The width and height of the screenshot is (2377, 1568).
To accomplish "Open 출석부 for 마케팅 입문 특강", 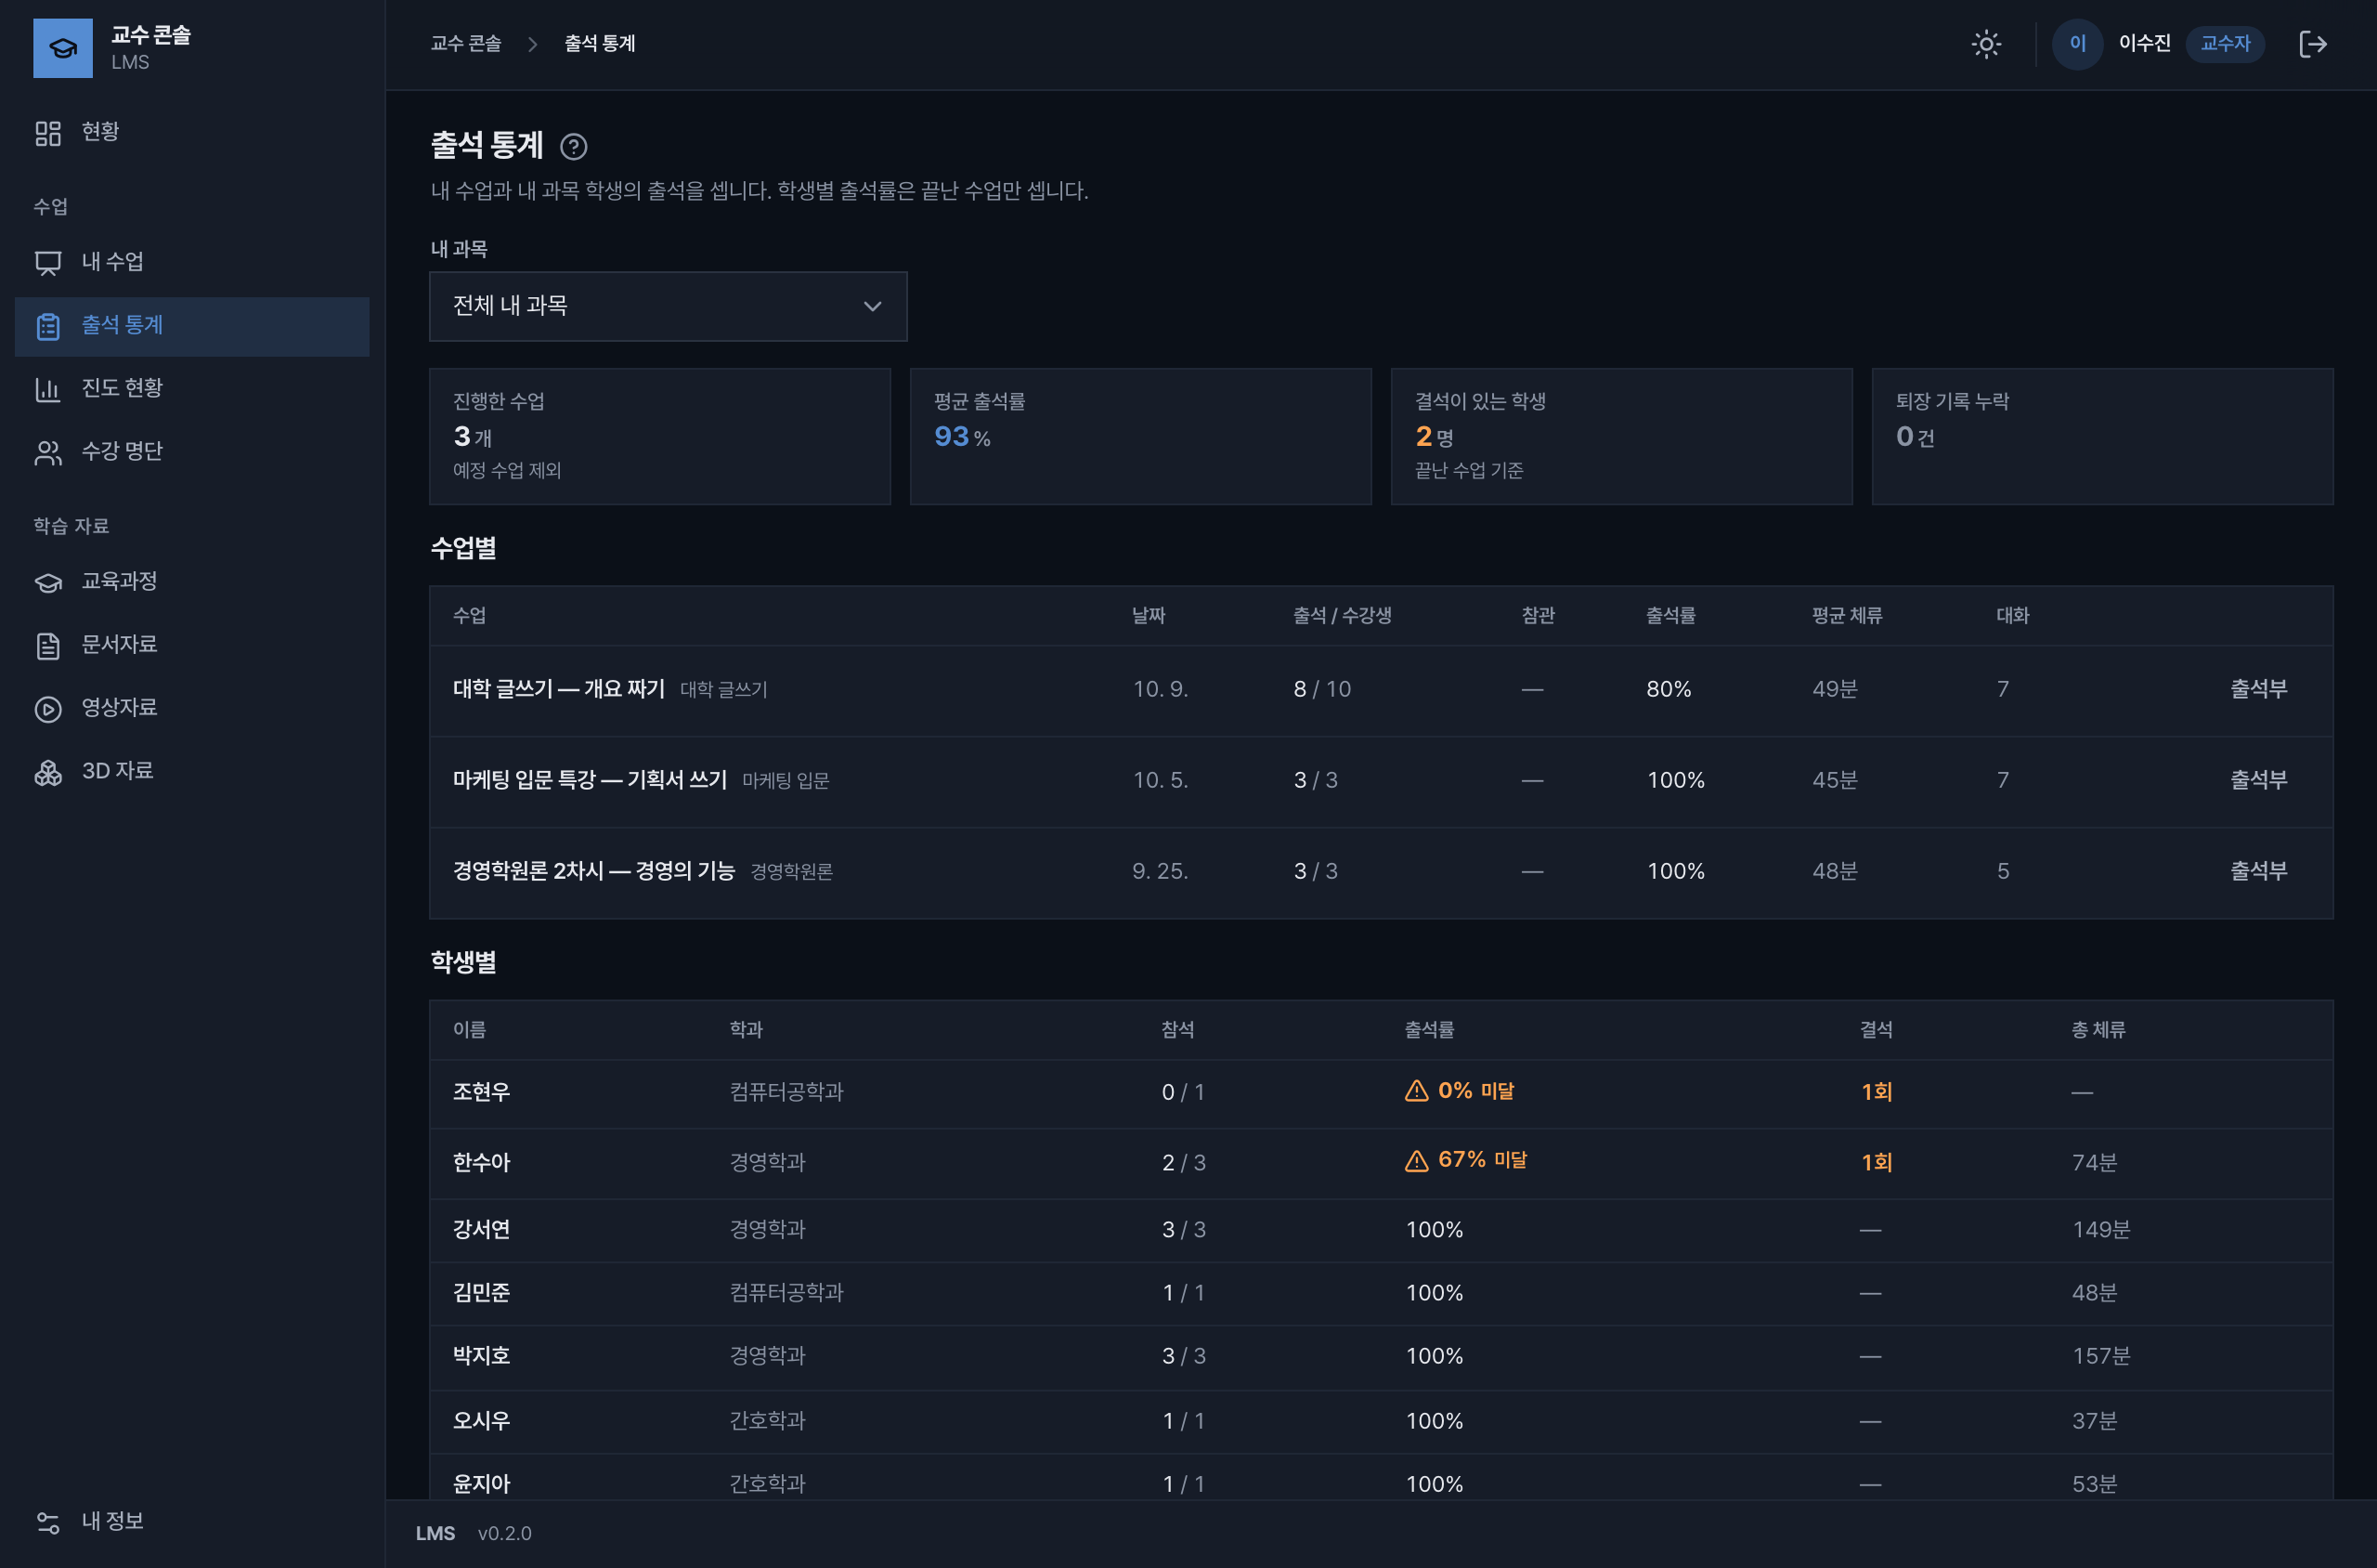I will pyautogui.click(x=2258, y=780).
